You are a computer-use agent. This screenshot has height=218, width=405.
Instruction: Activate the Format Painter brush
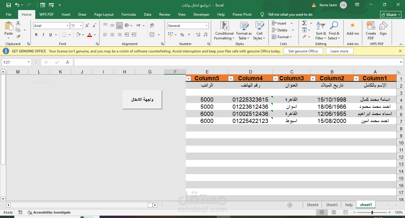pyautogui.click(x=18, y=36)
